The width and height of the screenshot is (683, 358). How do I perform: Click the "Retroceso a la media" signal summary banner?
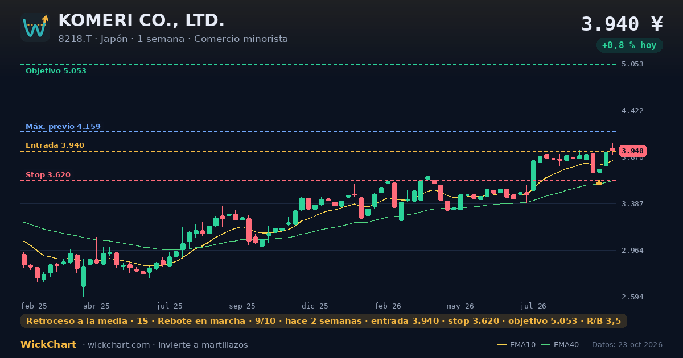[x=324, y=321]
